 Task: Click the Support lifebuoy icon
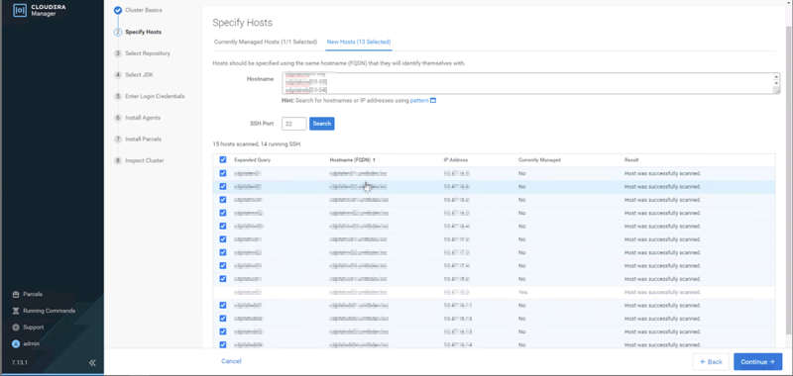16,328
